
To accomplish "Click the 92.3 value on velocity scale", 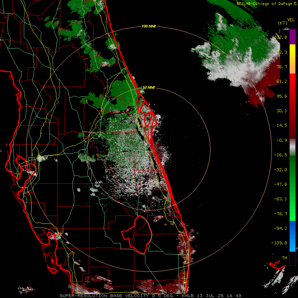I will 282,52.
